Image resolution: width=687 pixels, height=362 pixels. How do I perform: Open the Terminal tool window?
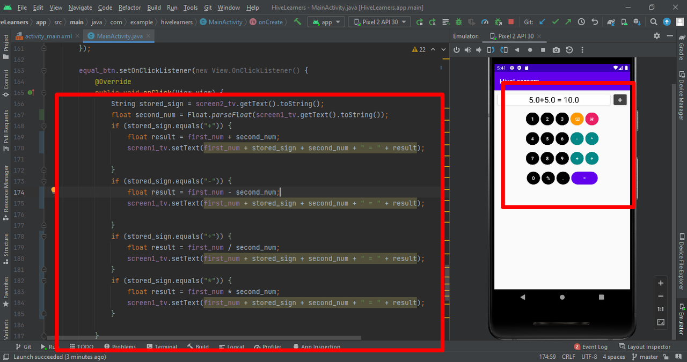click(x=162, y=347)
